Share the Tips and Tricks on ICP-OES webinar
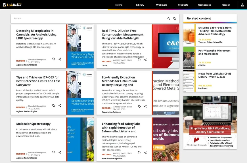The height and width of the screenshot is (163, 247). click(60, 105)
